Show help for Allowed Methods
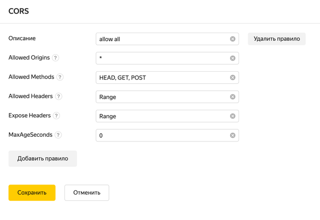Viewport: 320px width, 220px height. pos(60,77)
